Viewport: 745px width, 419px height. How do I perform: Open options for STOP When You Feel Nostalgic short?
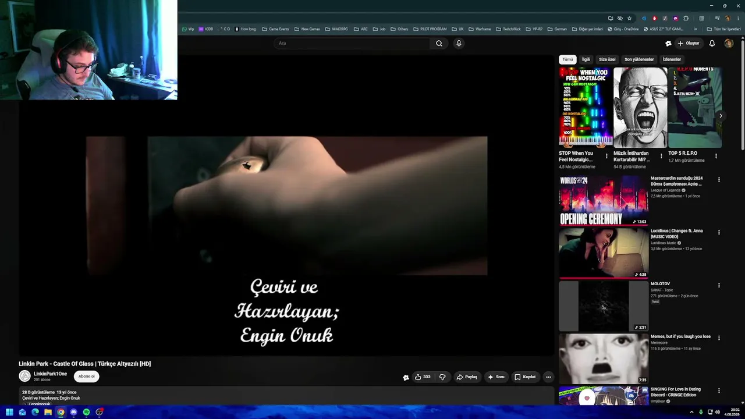pyautogui.click(x=606, y=156)
